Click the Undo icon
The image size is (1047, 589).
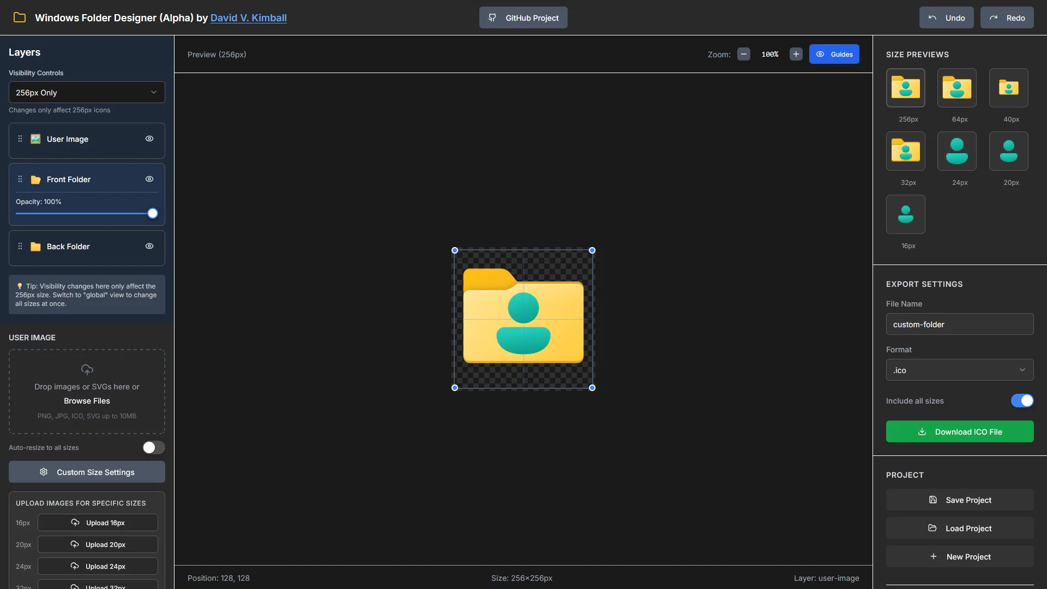pyautogui.click(x=932, y=17)
